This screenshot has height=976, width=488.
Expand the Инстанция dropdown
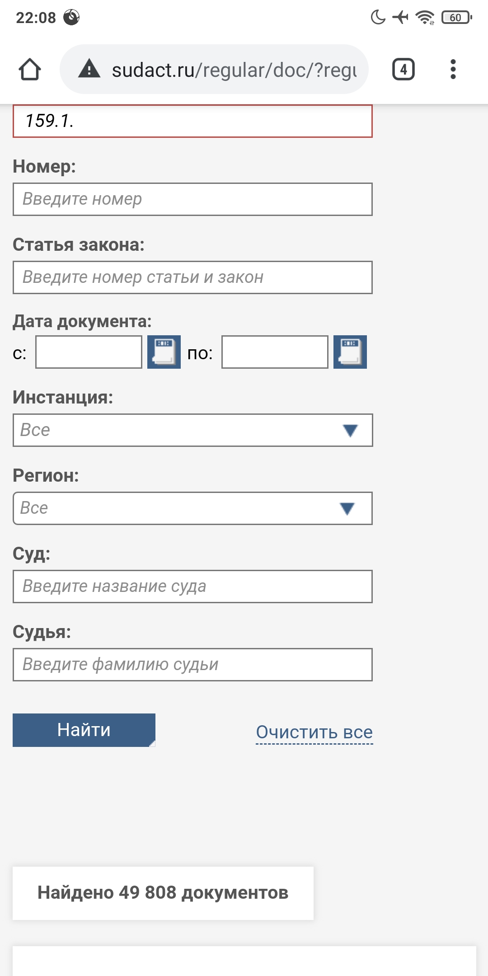click(192, 430)
